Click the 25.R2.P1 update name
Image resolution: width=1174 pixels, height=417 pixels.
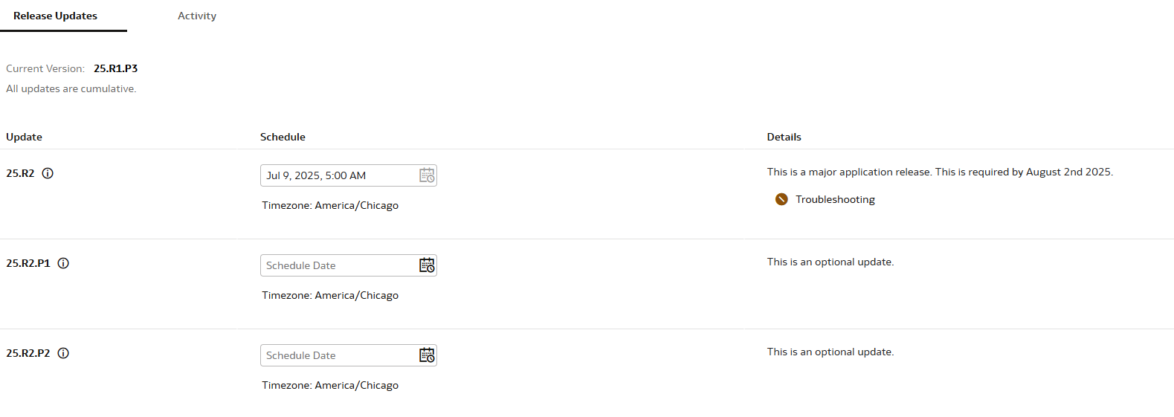[x=28, y=263]
